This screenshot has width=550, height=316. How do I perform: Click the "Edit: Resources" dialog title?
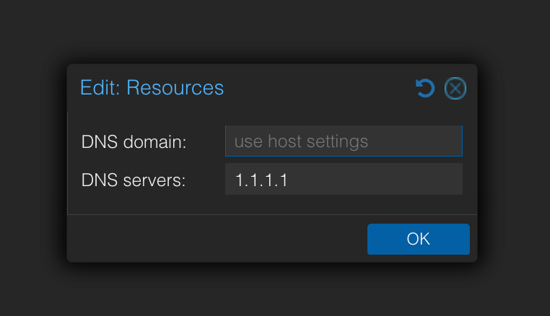(152, 88)
